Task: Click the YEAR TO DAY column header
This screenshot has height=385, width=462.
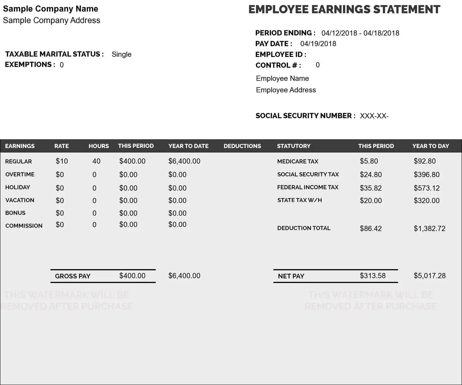Action: [430, 146]
